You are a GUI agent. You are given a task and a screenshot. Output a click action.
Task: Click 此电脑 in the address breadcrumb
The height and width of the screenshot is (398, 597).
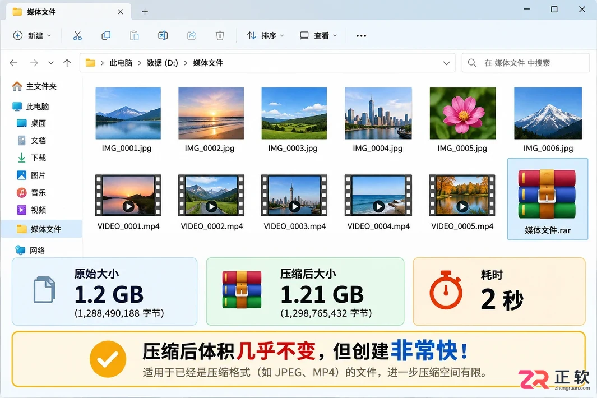tap(121, 63)
